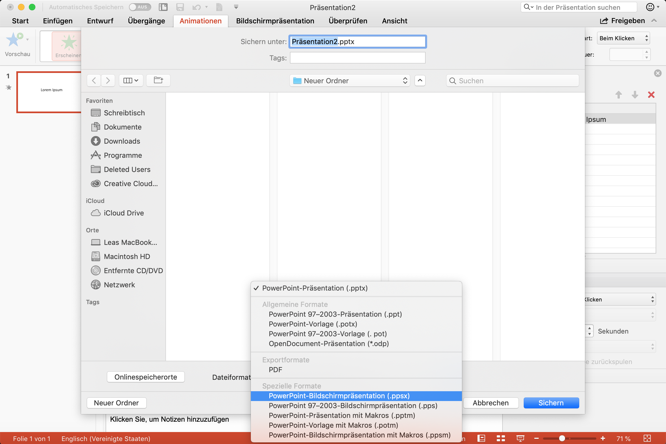The image size is (666, 444).
Task: Open the Entwurf tab
Action: [100, 21]
